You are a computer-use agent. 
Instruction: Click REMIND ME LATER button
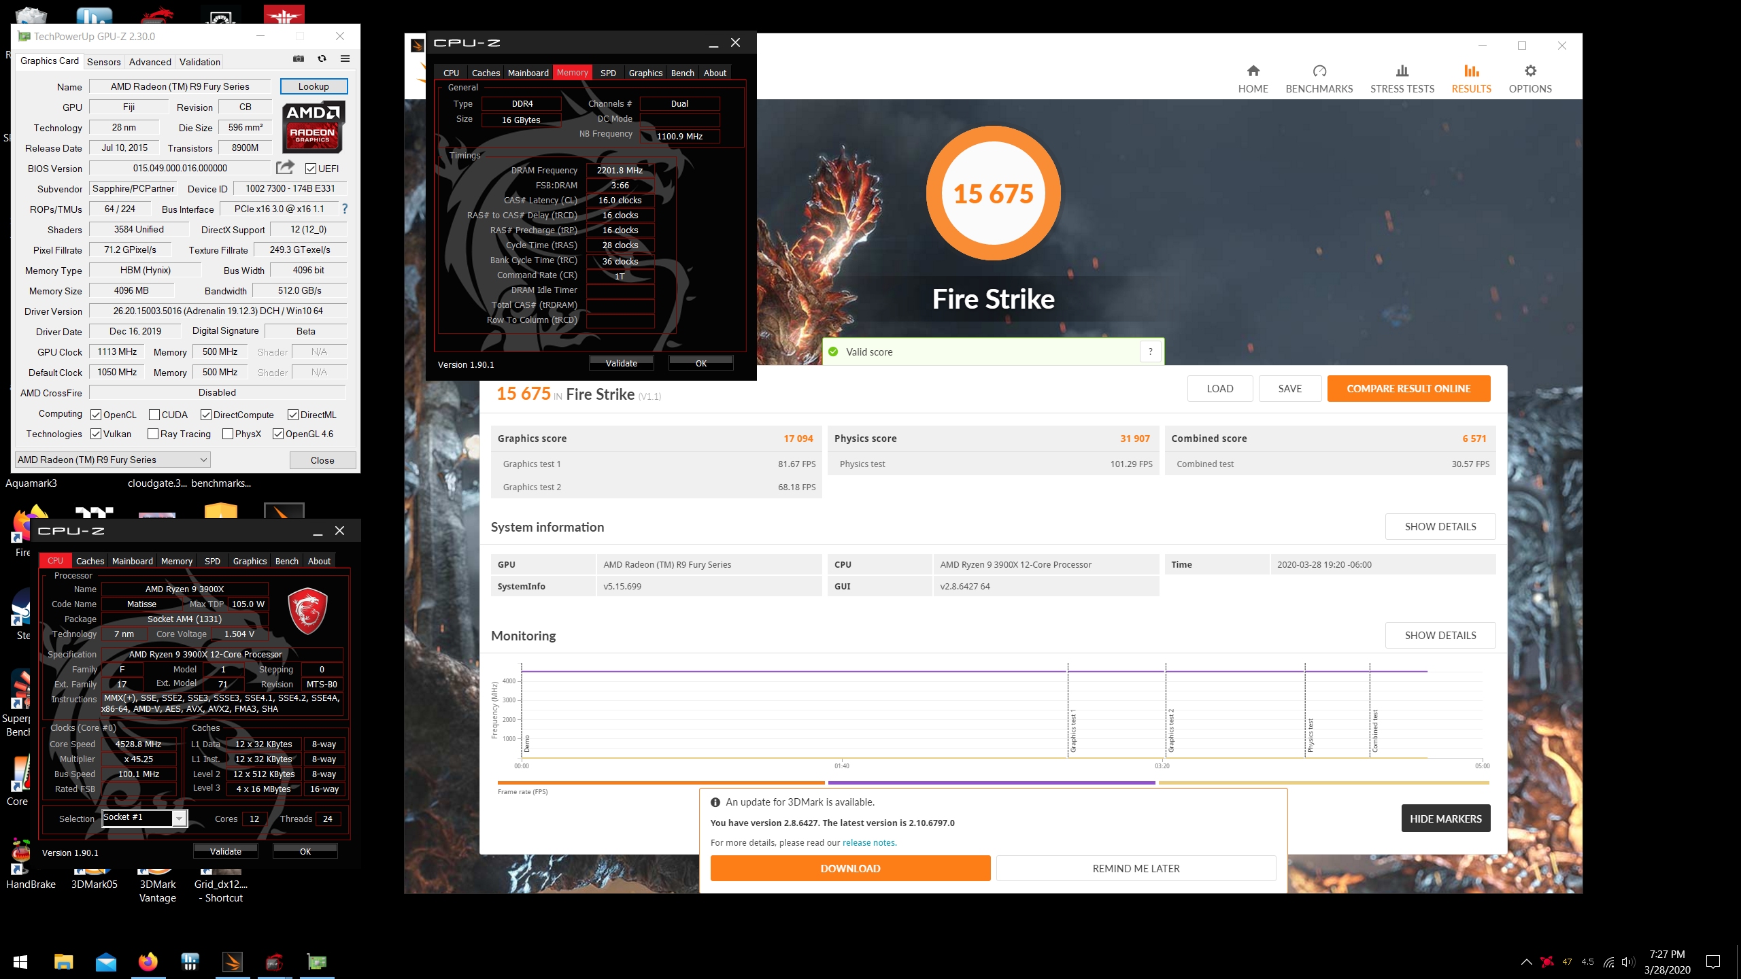click(1136, 868)
